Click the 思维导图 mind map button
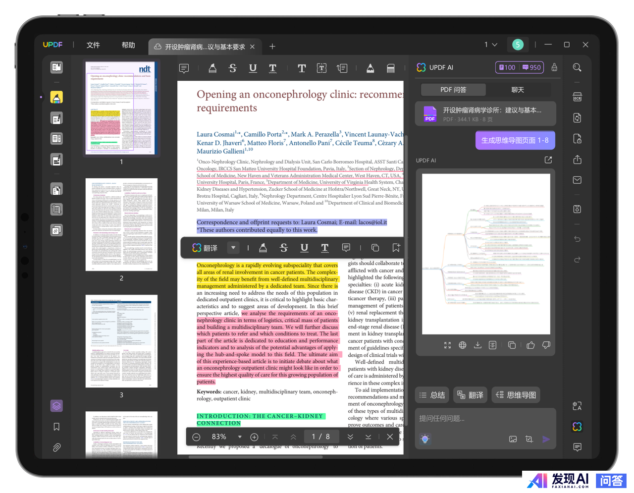Screen dimensions: 634x493 point(516,395)
